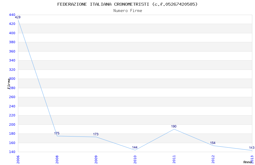Viewport: 255px width, 165px height.
Task: Click the x-axis year 2008
Action: [57, 160]
